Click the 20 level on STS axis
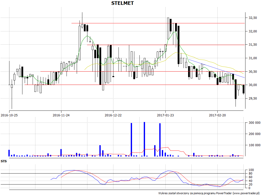 [250, 185]
